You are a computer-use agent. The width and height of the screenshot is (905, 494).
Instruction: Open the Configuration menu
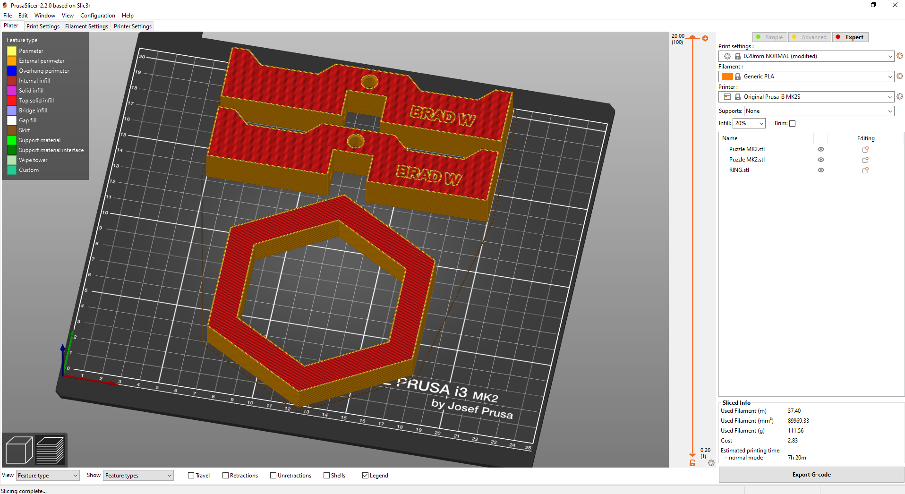pyautogui.click(x=98, y=16)
